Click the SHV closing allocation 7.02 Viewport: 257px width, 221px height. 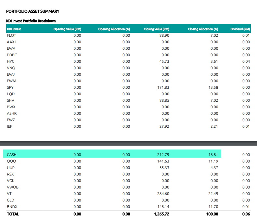(x=214, y=100)
